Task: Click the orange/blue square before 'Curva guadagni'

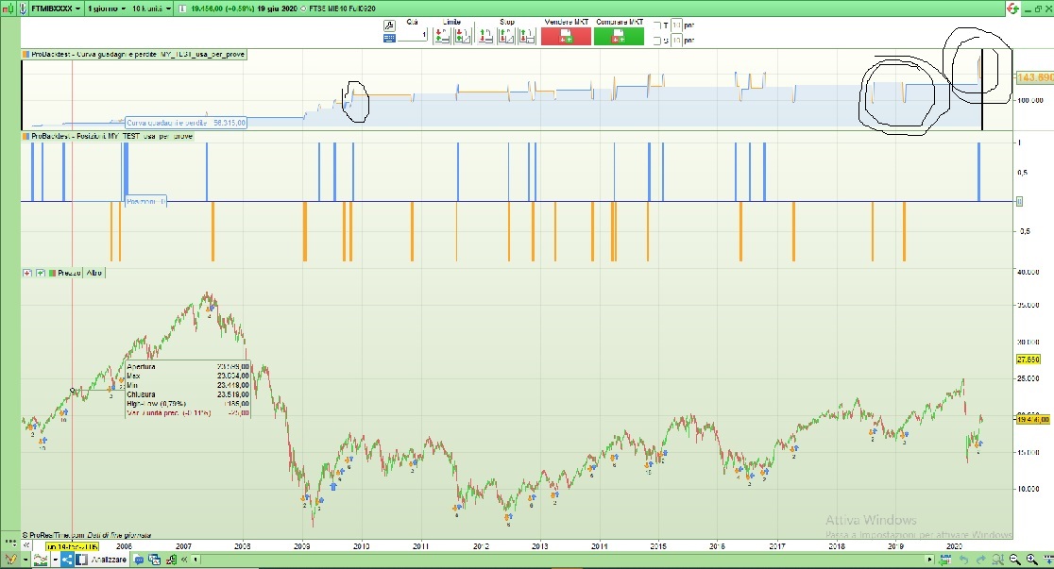Action: 26,55
